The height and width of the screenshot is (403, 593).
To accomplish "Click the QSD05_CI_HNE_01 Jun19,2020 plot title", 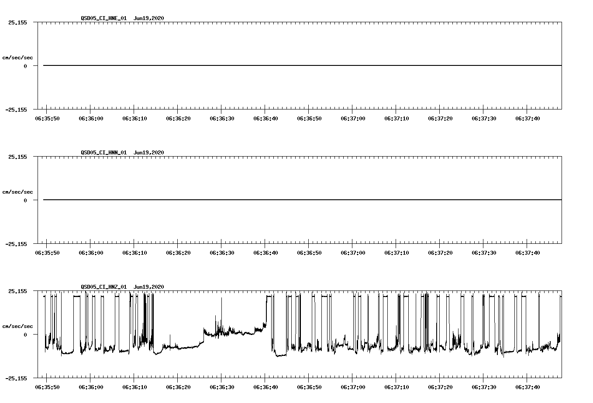I will click(122, 18).
